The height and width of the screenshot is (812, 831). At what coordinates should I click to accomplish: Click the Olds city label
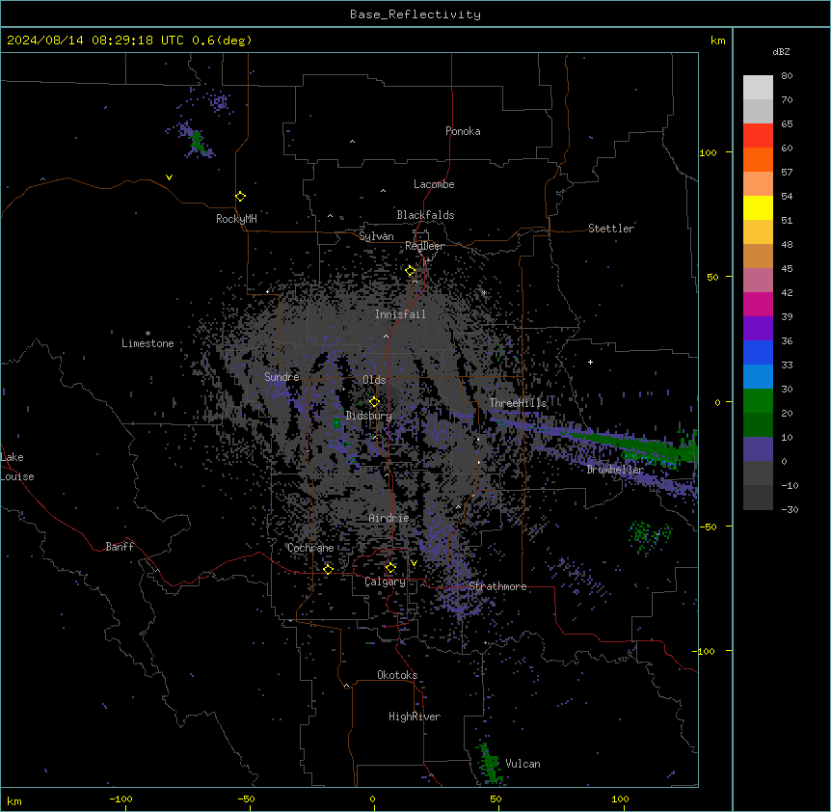coord(374,380)
